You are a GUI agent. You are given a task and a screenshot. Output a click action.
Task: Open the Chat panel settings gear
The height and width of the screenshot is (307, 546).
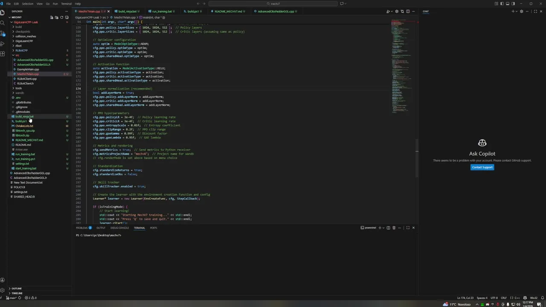pos(521,12)
